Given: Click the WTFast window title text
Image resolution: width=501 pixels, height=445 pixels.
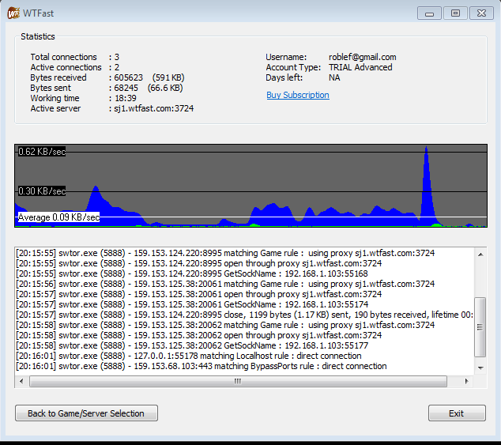Looking at the screenshot, I should pos(39,13).
